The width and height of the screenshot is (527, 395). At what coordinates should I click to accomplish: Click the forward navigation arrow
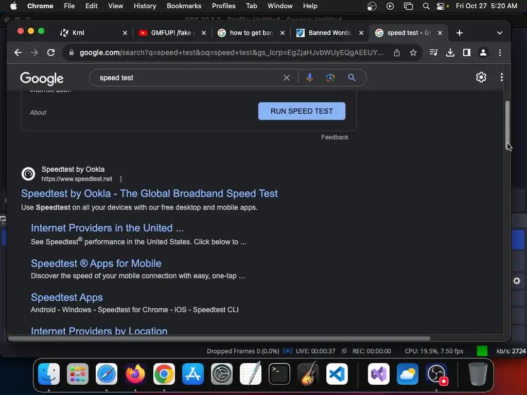click(x=34, y=52)
